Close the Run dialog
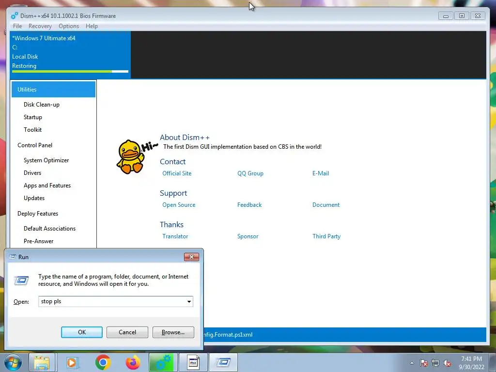Screen dimensions: 496x372 [191, 257]
